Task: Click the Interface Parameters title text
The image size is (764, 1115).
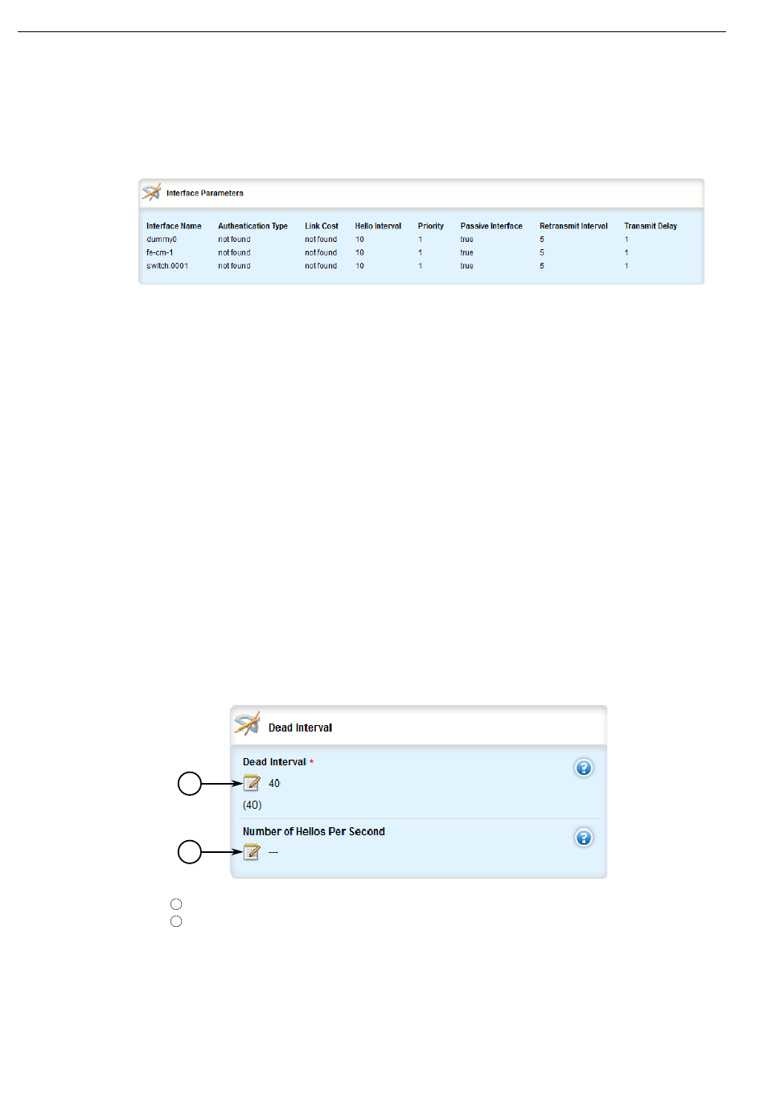Action: pos(205,193)
